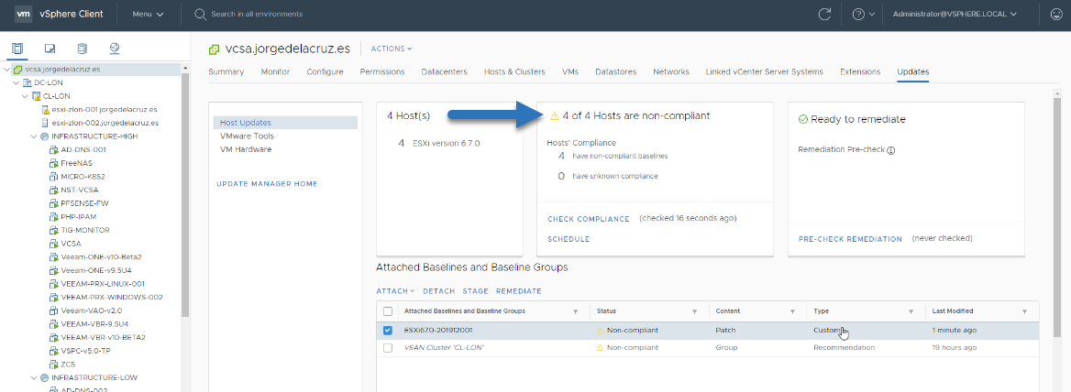Switch to Networking inventory view icon
Screen dimensions: 1071x392
pos(115,49)
